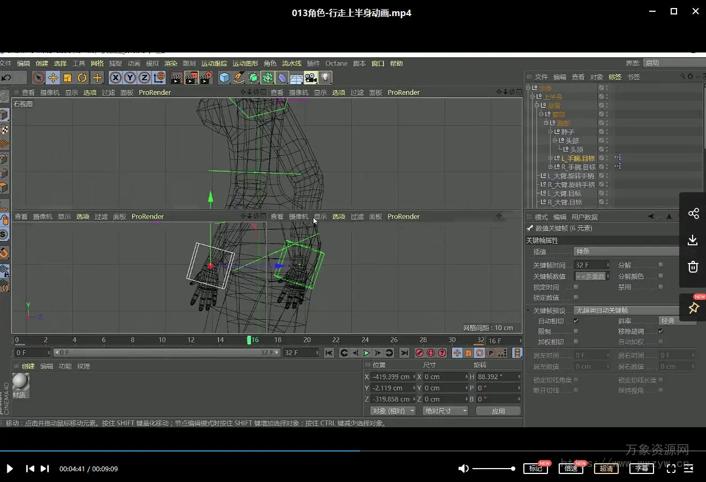Click the 应用 apply button
706x482 pixels.
498,411
